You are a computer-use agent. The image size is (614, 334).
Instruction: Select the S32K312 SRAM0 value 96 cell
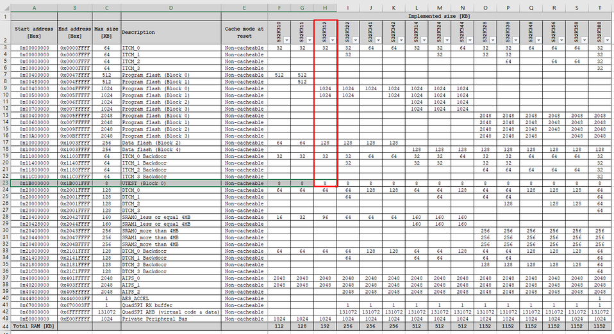pos(325,217)
